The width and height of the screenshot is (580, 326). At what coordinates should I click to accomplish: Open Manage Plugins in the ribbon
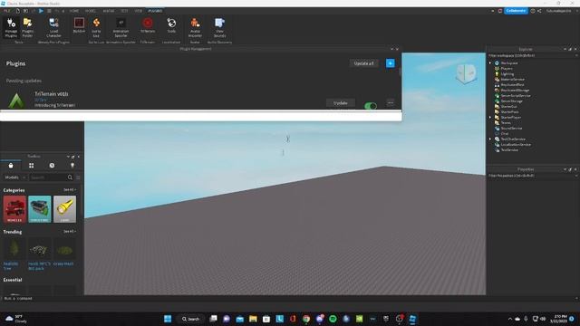(x=11, y=28)
